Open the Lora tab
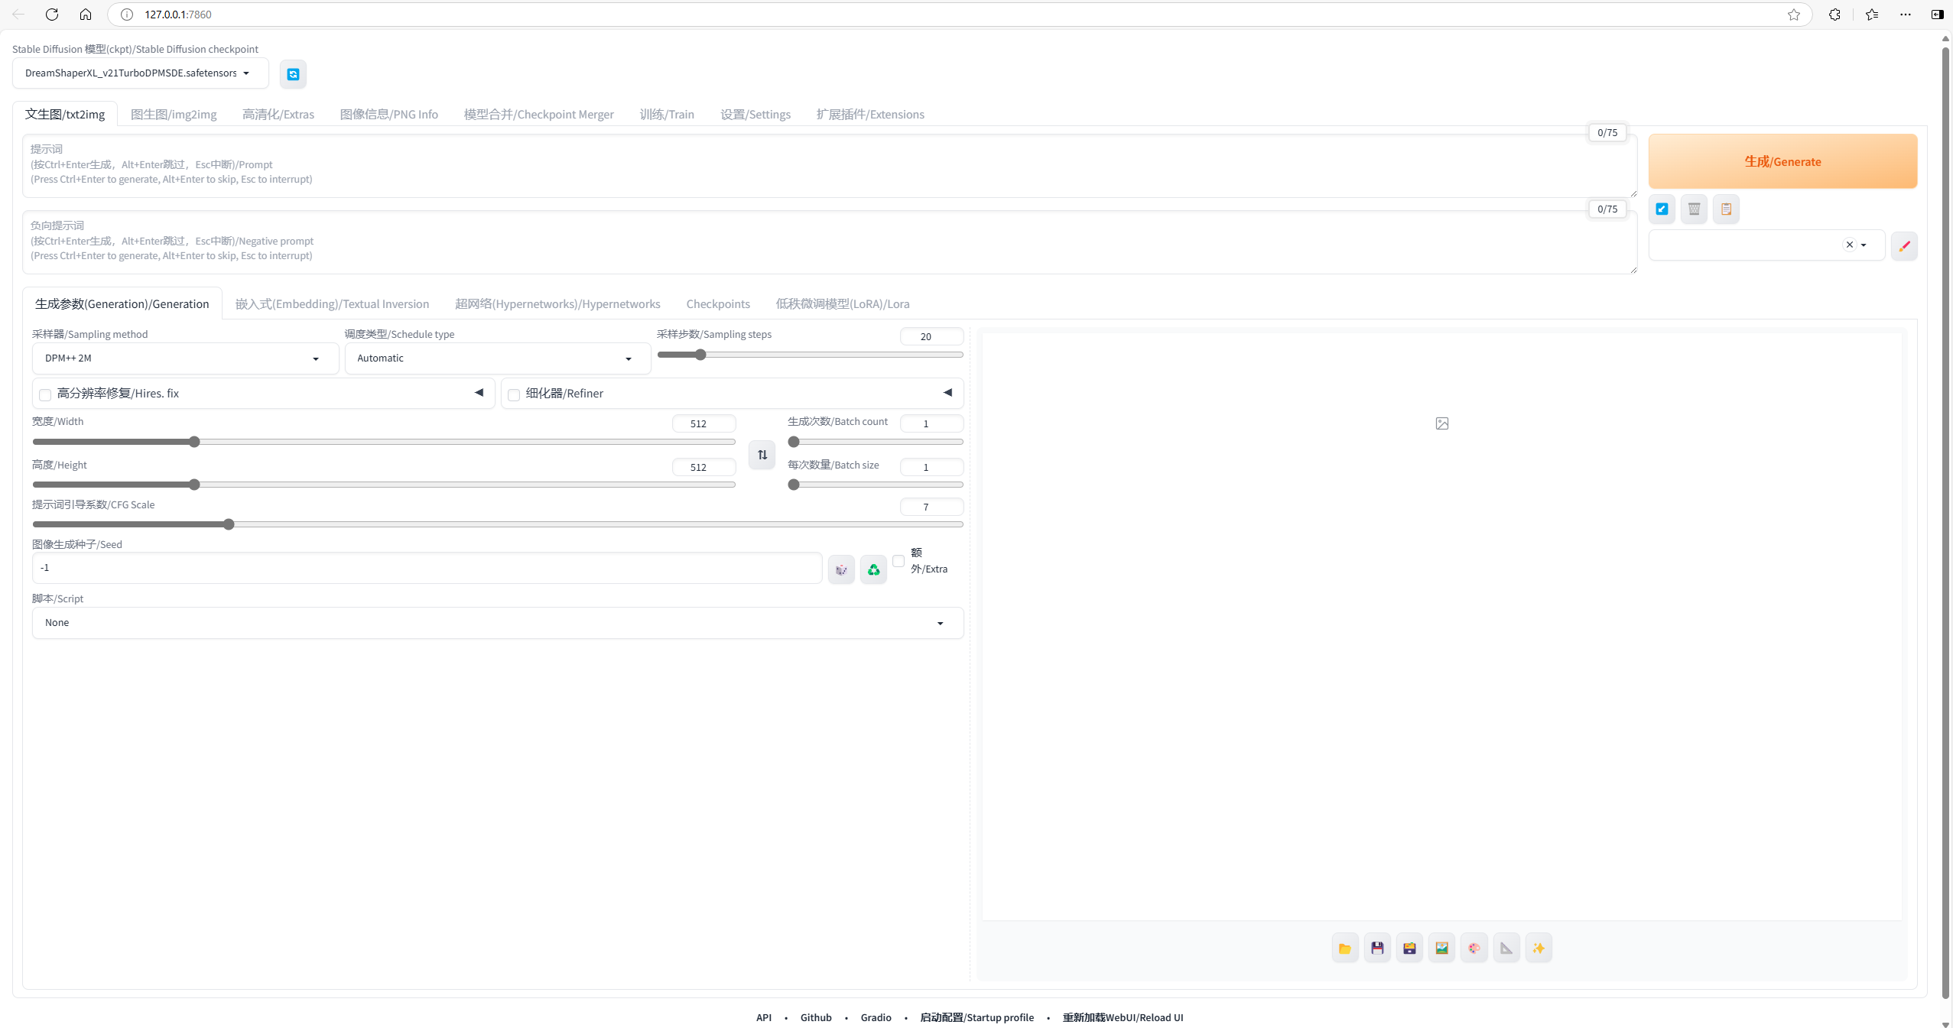 [842, 304]
